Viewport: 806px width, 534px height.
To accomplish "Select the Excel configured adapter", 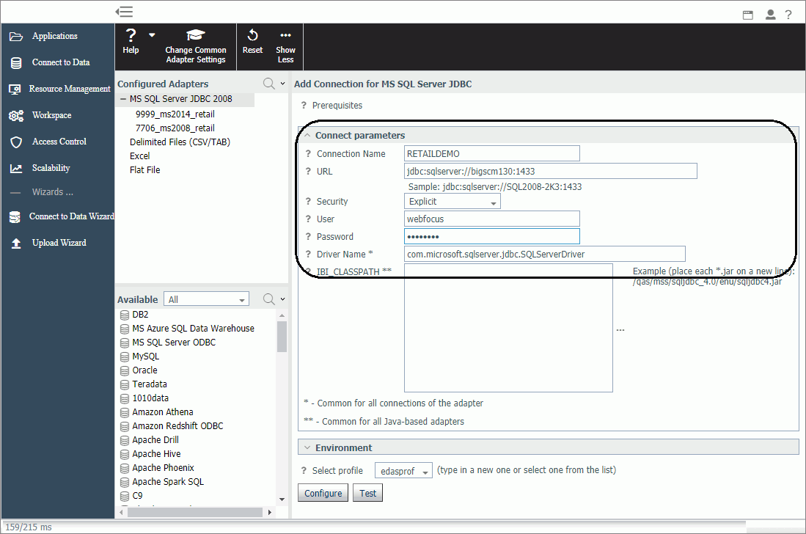I will point(140,156).
